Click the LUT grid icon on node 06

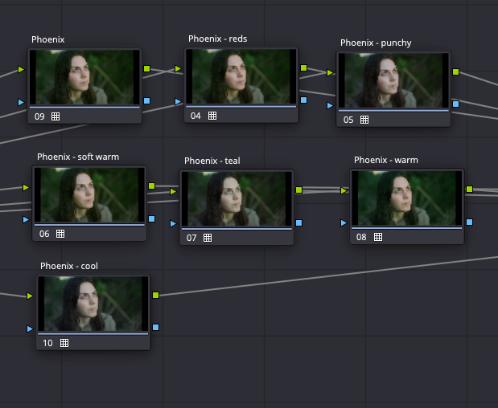point(60,234)
